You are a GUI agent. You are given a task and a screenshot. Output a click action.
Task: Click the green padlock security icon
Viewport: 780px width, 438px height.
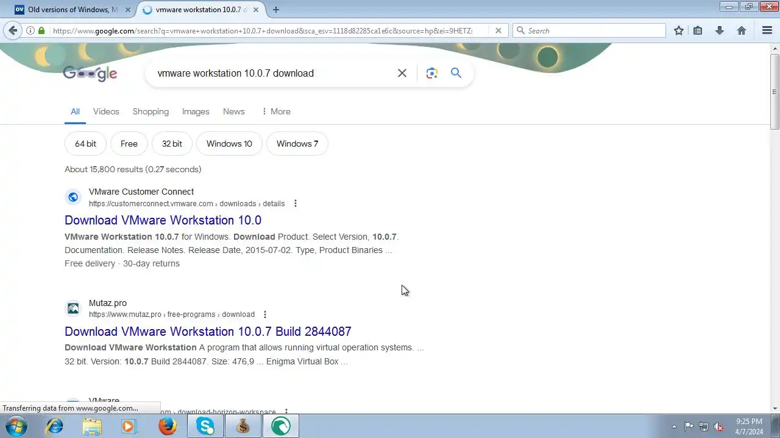point(41,30)
